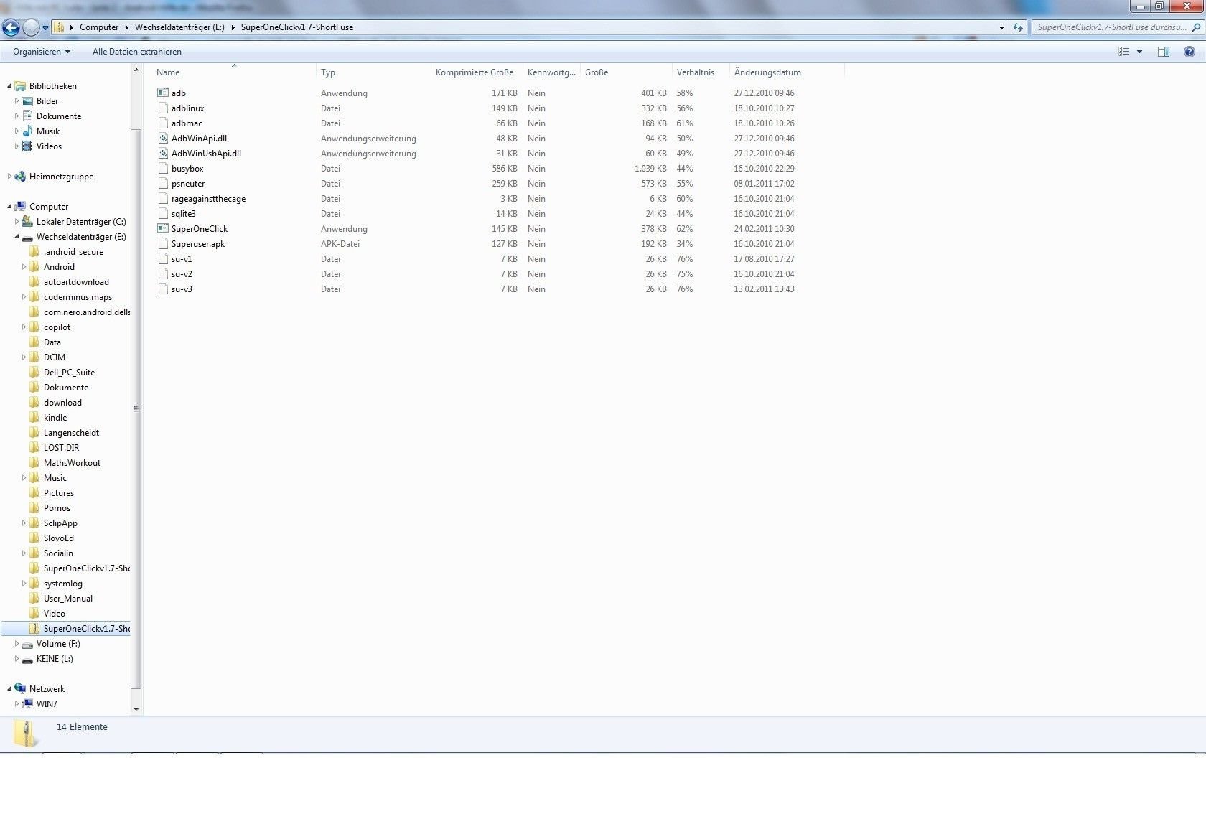Open the Netzwerk icon in sidebar
Viewport: 1206px width, 819px height.
click(20, 689)
